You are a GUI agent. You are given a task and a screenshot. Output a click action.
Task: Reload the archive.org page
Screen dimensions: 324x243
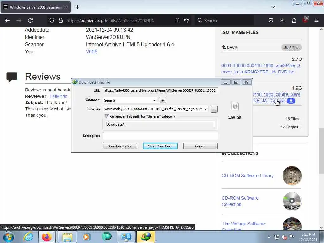(30, 21)
